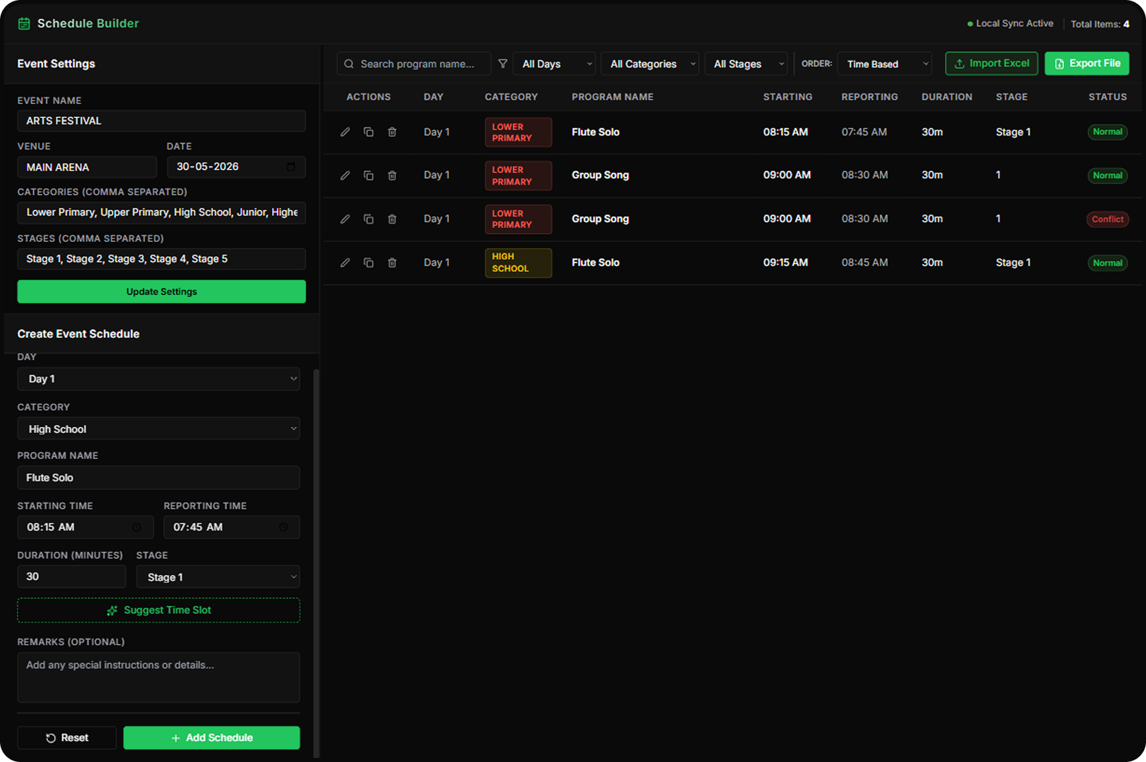Edit the Conflict-status Group Song row
This screenshot has width=1146, height=762.
pyautogui.click(x=345, y=219)
